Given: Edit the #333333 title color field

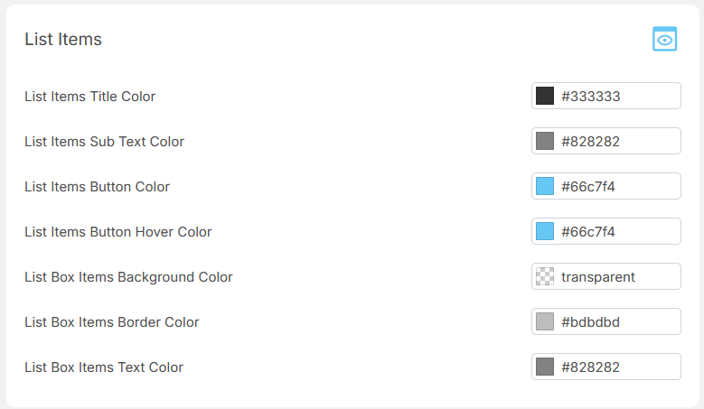Looking at the screenshot, I should pos(616,96).
